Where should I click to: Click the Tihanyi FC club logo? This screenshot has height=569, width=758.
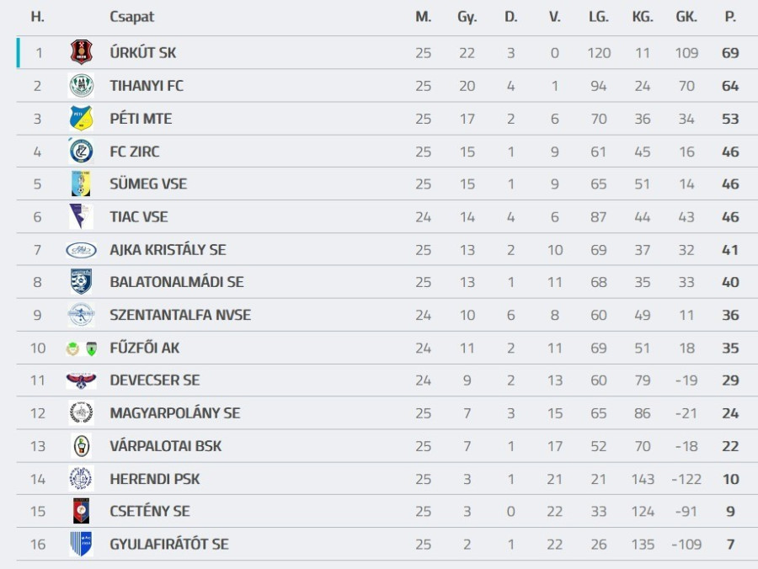click(81, 85)
